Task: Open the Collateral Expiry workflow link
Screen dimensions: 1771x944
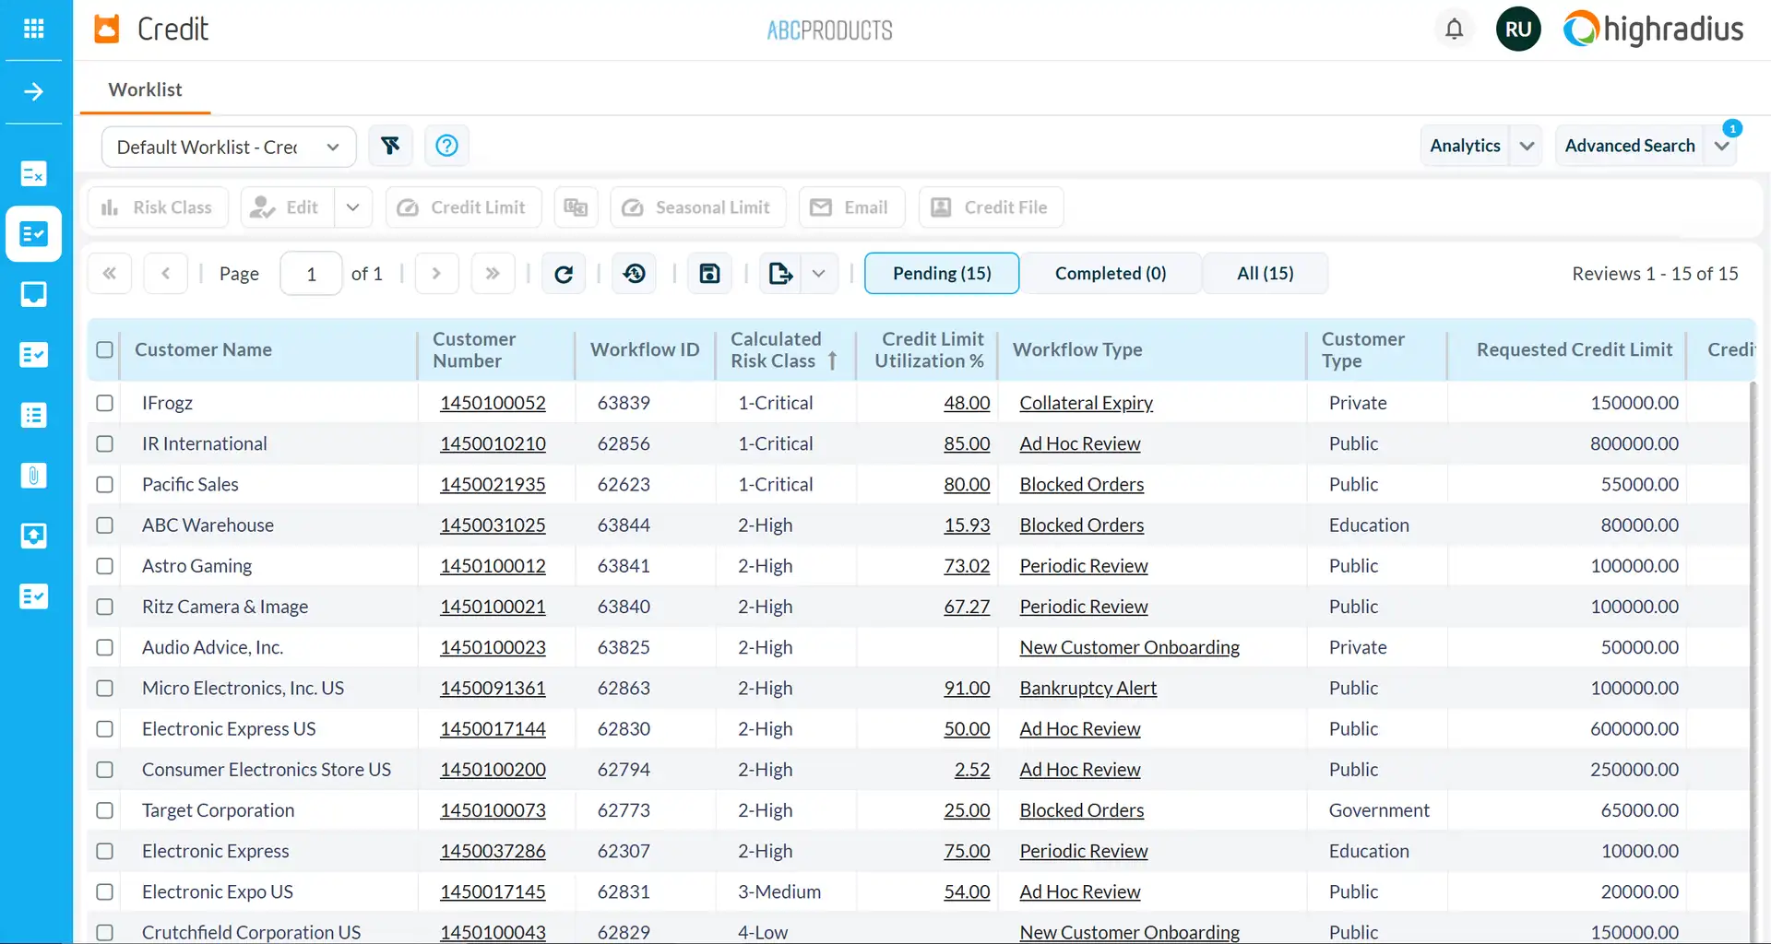Action: 1087,403
